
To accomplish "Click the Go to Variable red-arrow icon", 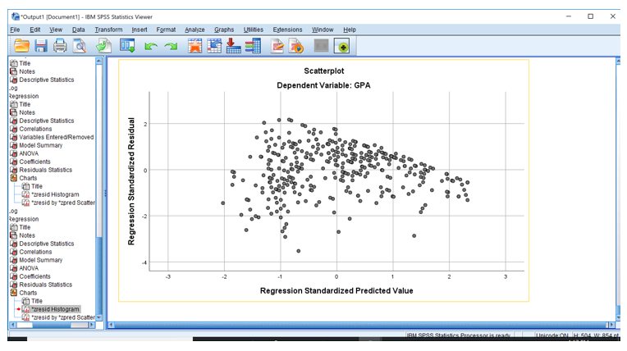I will (x=233, y=47).
